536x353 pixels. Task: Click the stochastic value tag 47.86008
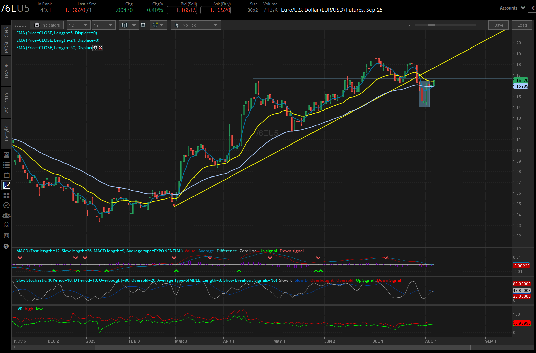pyautogui.click(x=522, y=290)
